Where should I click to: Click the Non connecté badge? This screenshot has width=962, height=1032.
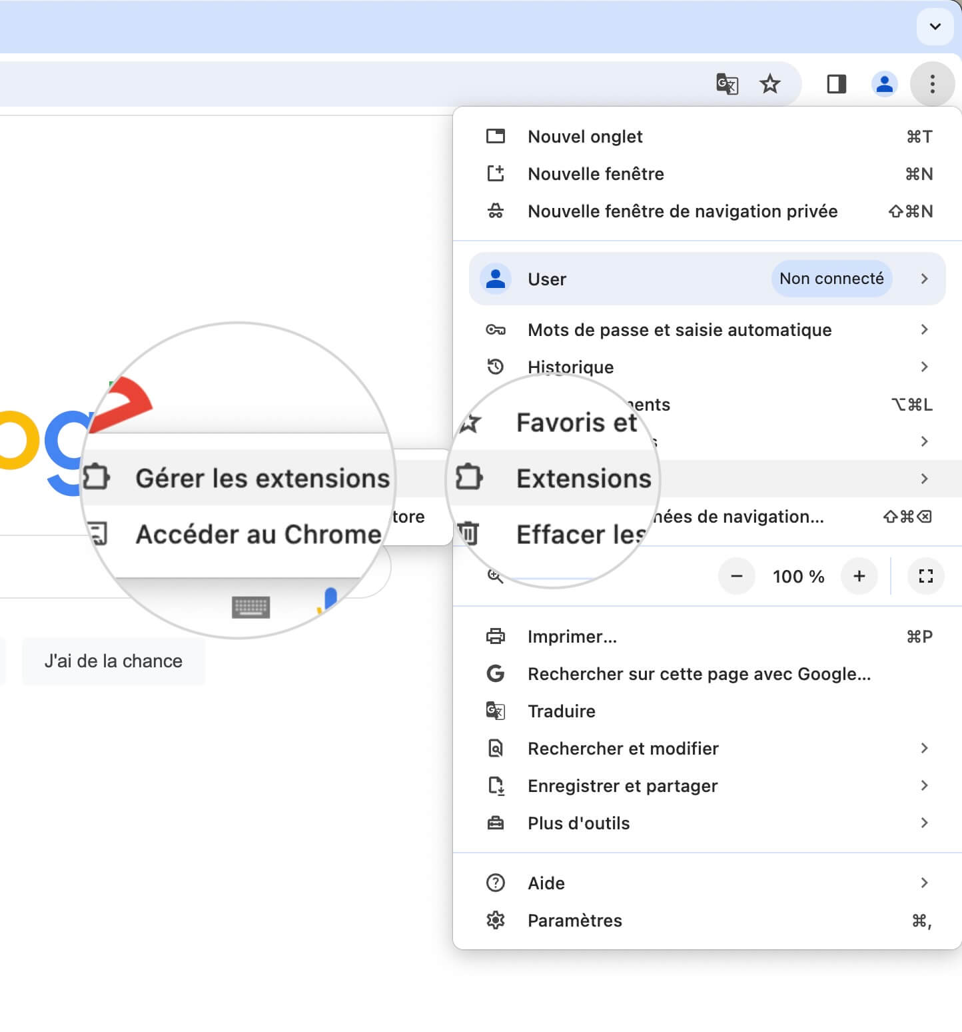[831, 279]
